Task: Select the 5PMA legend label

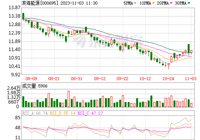Action: point(128,3)
